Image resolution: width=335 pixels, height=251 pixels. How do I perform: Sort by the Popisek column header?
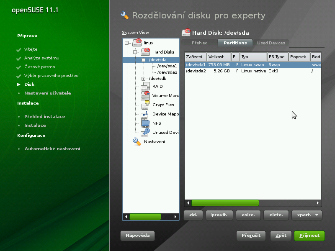[299, 57]
